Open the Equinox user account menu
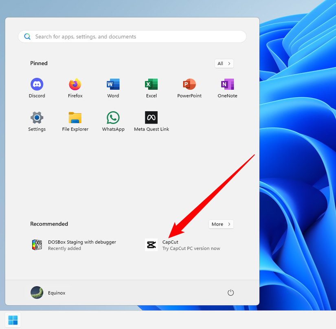 (x=48, y=293)
